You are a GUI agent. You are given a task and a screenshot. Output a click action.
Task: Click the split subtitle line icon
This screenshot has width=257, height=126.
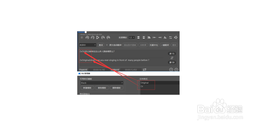[x=144, y=37]
